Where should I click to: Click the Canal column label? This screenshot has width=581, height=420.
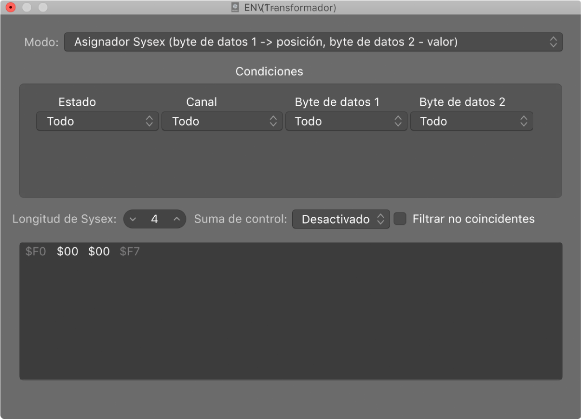tap(202, 102)
